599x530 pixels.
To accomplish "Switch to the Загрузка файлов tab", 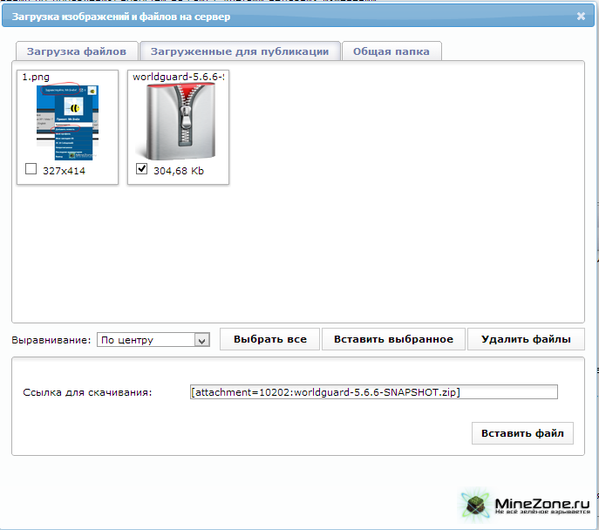I will pos(77,51).
